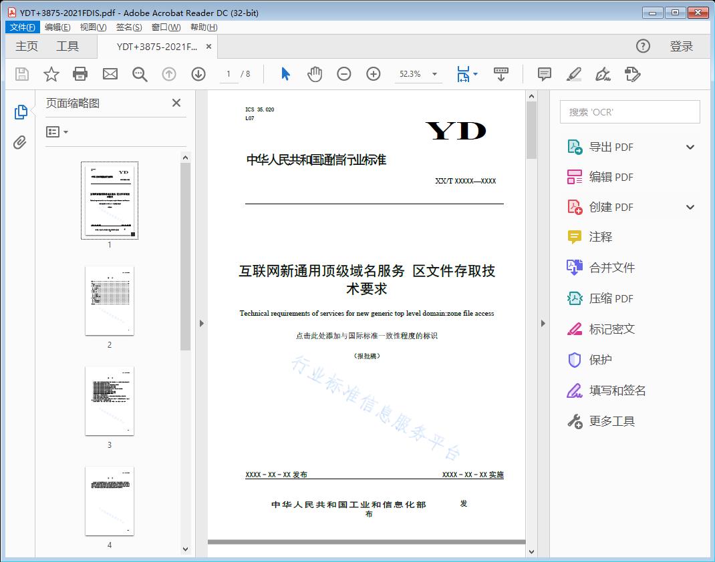Screen dimensions: 715x562
Task: Select the arrow selection tool
Action: click(284, 74)
